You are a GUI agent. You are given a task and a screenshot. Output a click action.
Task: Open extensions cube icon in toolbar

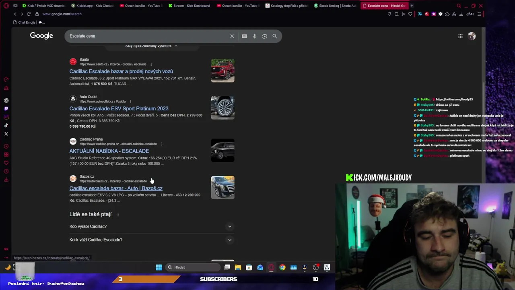coord(447,14)
